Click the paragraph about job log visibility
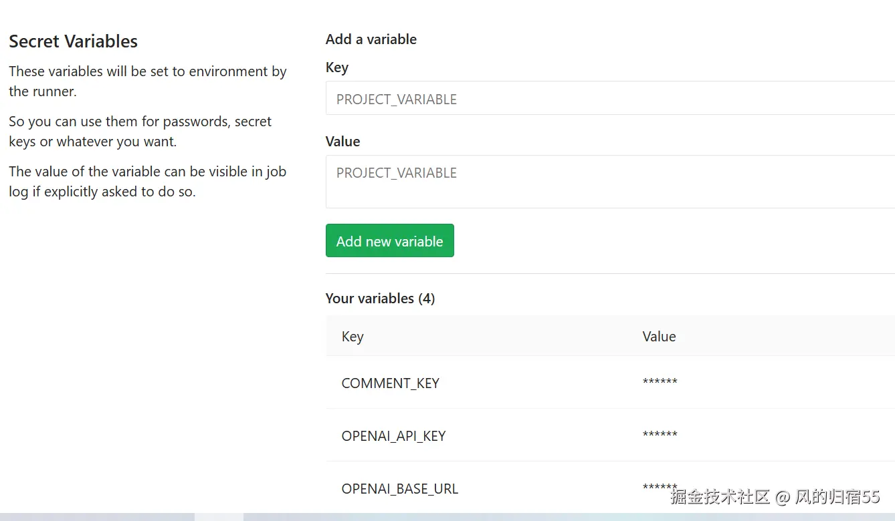Viewport: 895px width, 521px height. [x=147, y=182]
